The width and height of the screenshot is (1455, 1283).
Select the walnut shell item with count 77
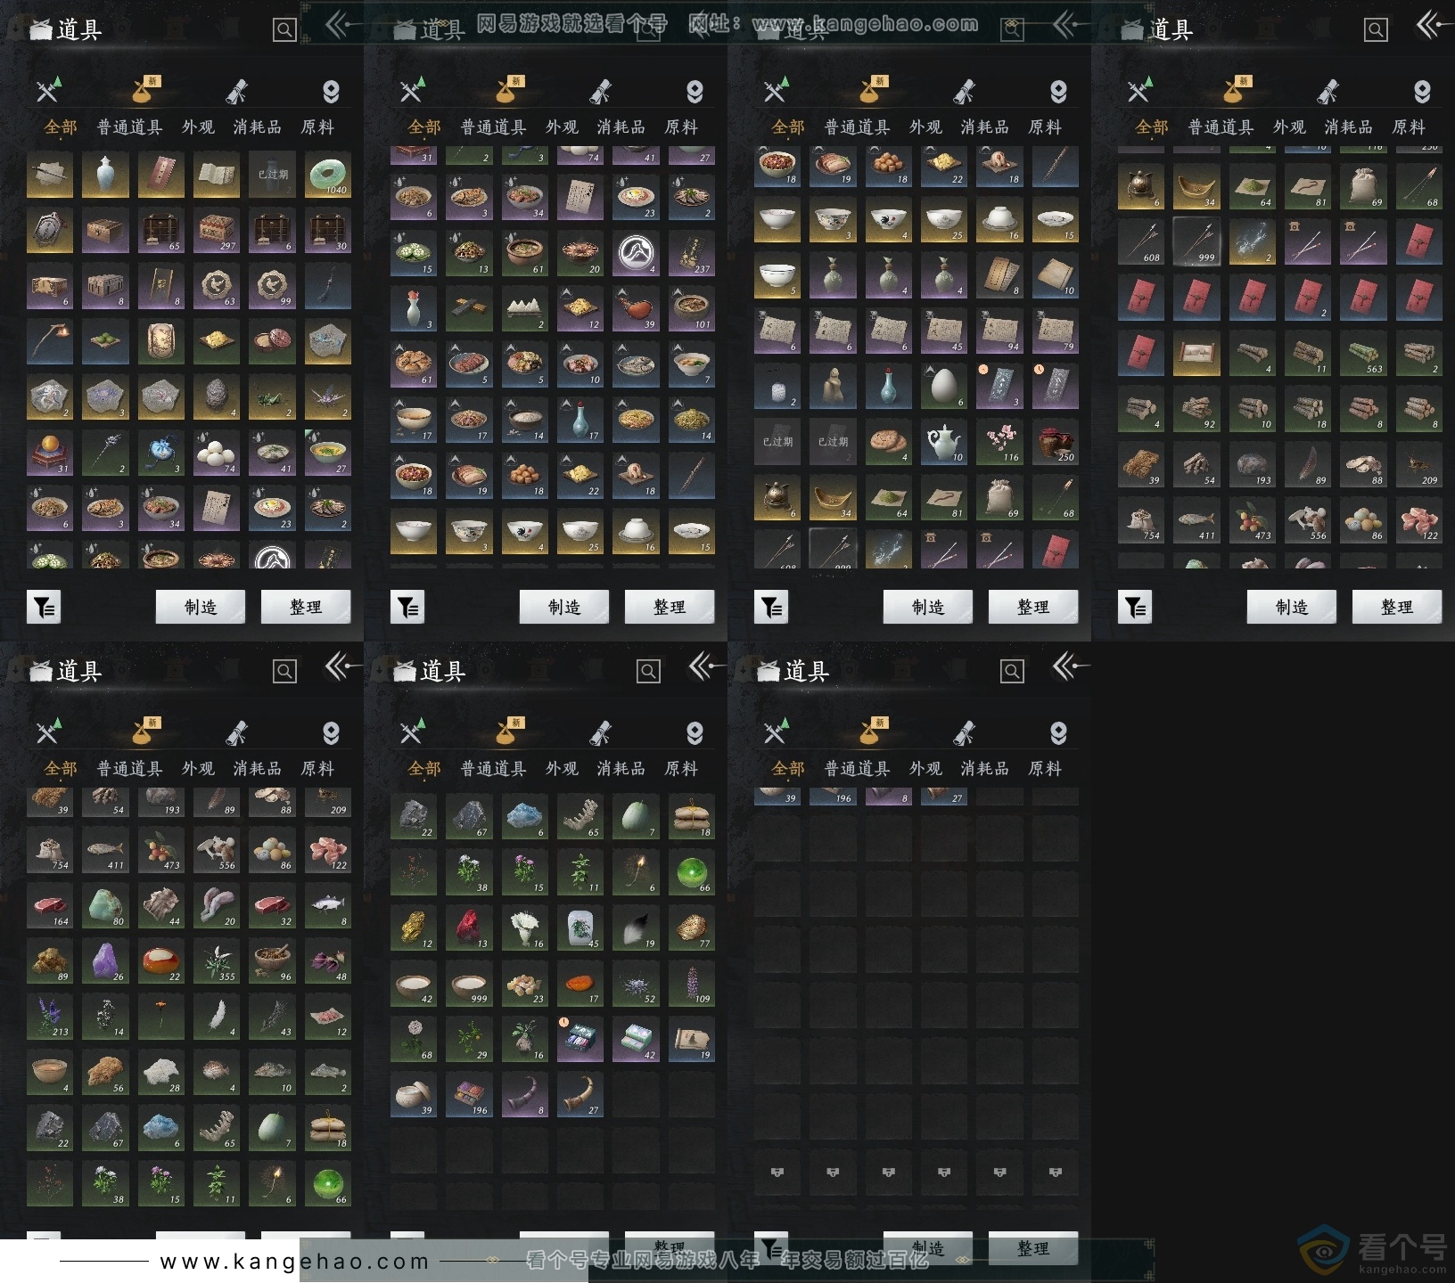pyautogui.click(x=691, y=928)
